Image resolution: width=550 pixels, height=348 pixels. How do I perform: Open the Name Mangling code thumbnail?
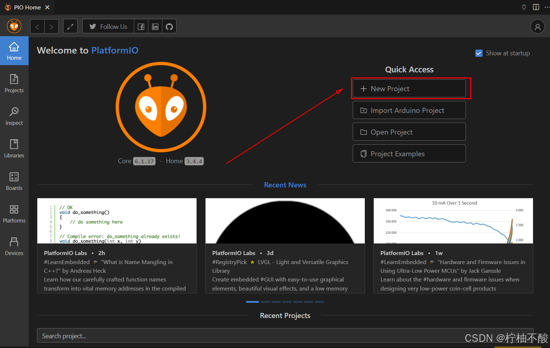point(117,221)
